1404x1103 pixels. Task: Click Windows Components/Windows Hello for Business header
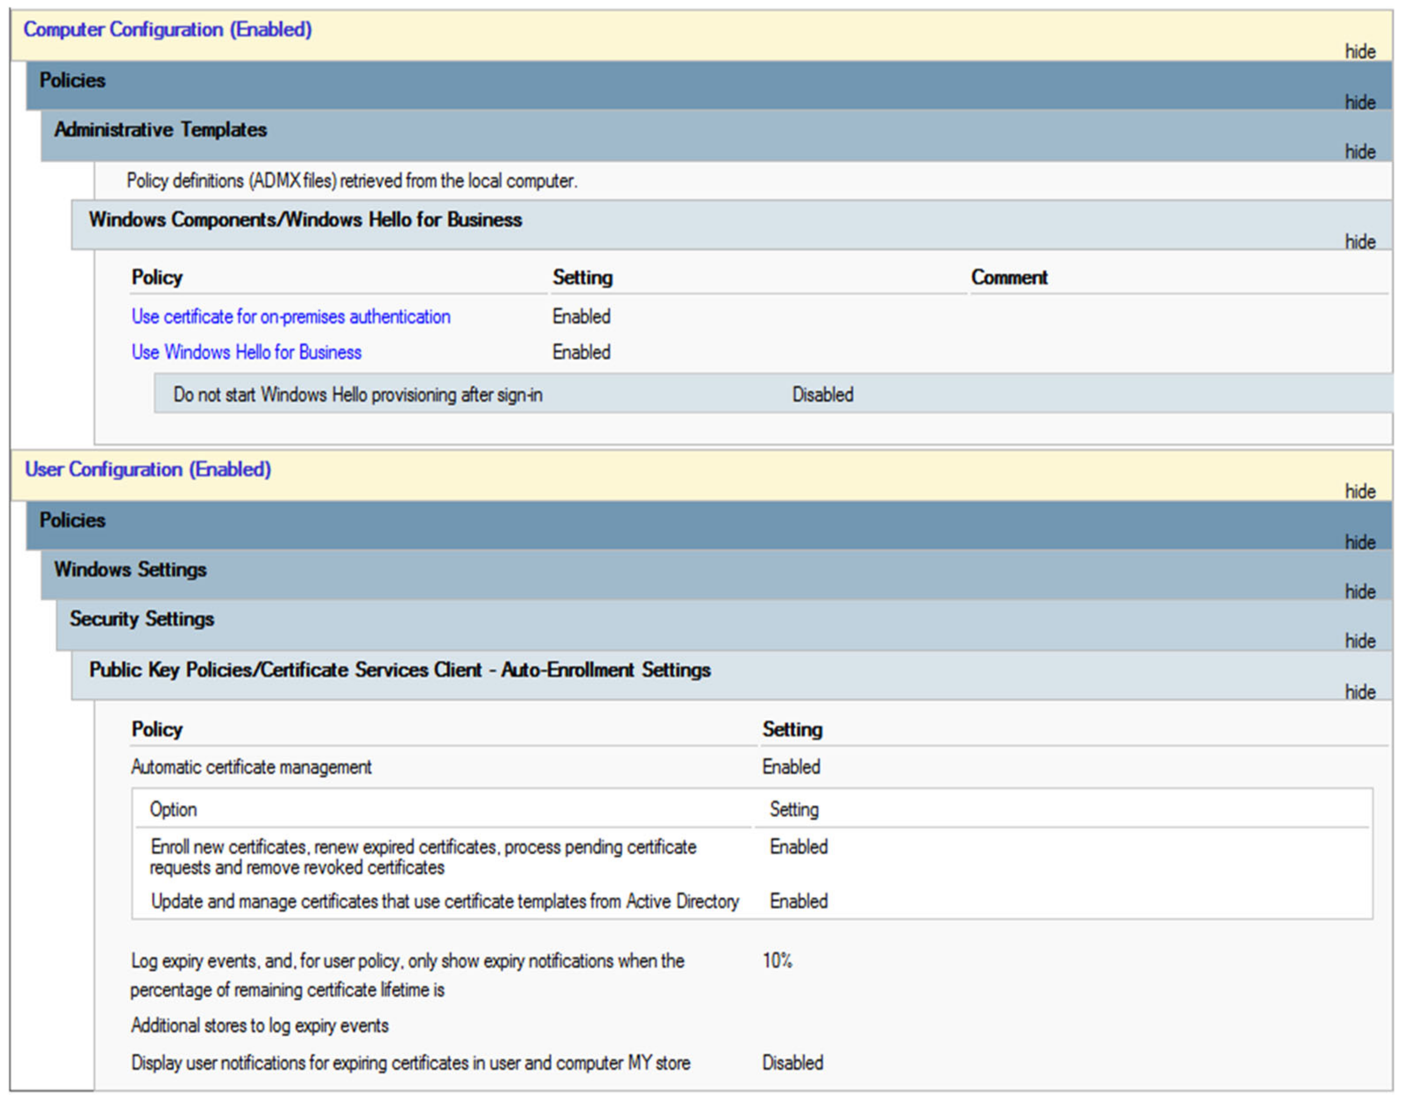pyautogui.click(x=305, y=219)
